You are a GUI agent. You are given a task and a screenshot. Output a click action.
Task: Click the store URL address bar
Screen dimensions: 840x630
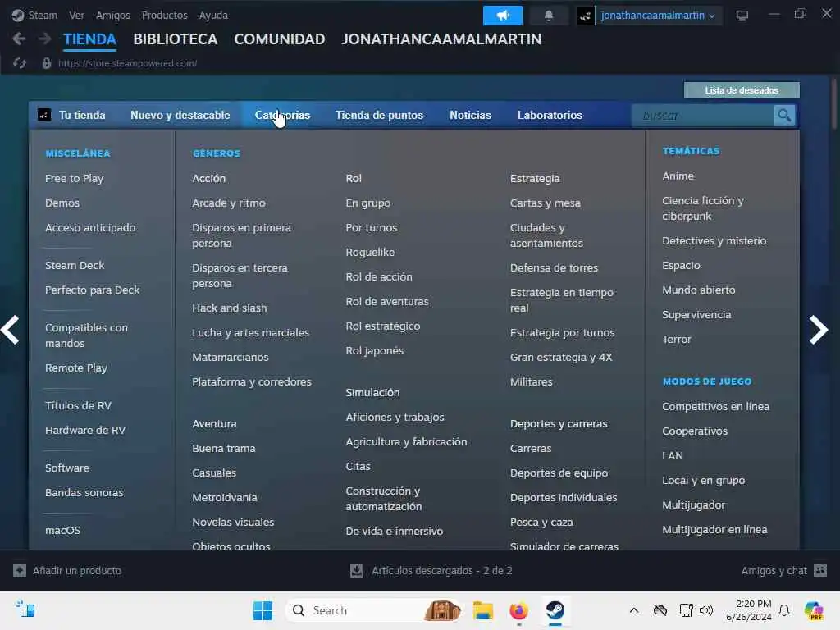click(x=127, y=63)
